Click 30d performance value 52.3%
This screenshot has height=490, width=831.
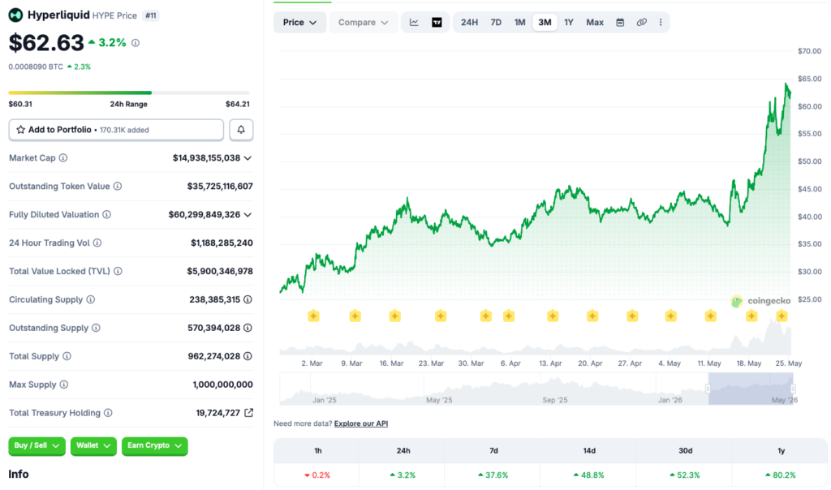(685, 475)
